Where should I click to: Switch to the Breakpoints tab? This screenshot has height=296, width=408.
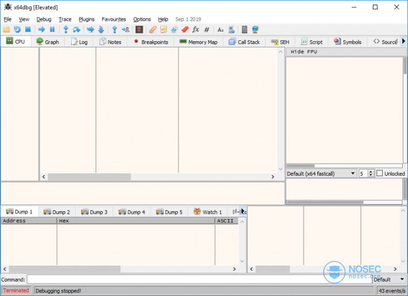pos(150,42)
